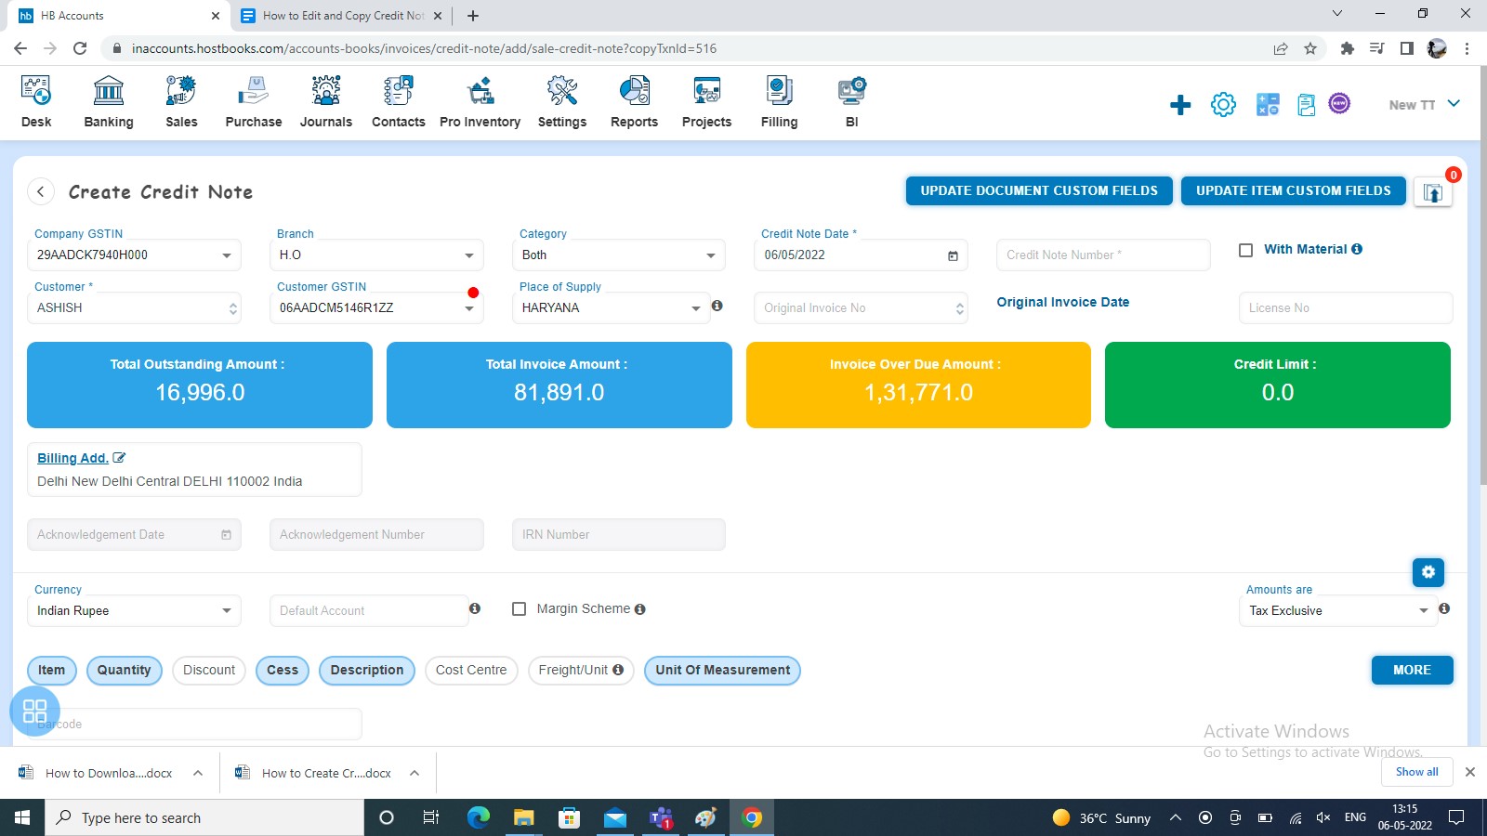Image resolution: width=1487 pixels, height=836 pixels.
Task: Click the info icon beside Margin Scheme
Action: point(639,609)
